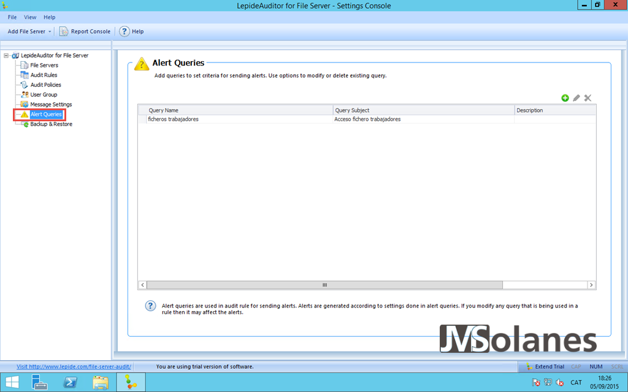This screenshot has width=628, height=392.
Task: Select Backup & Restore in the tree
Action: (x=52, y=124)
